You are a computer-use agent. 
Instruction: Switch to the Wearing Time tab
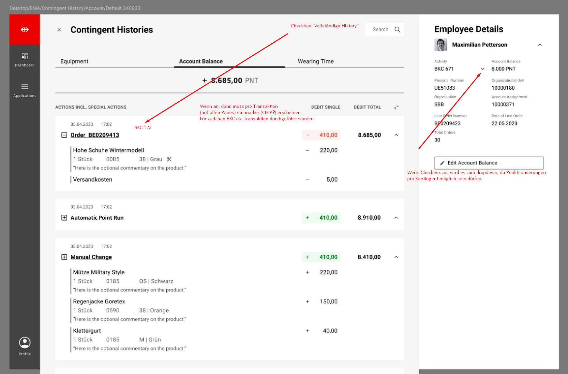pyautogui.click(x=315, y=61)
